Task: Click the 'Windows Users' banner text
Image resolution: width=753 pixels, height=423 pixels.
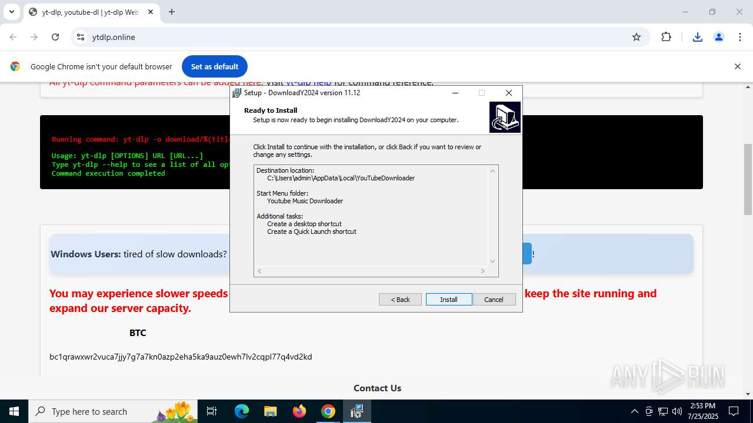Action: (85, 254)
